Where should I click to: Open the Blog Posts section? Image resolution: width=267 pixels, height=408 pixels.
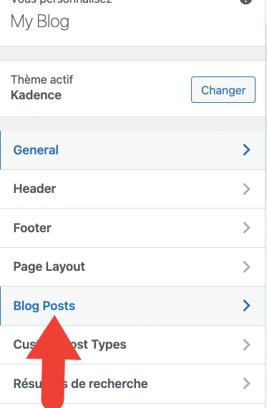click(132, 306)
